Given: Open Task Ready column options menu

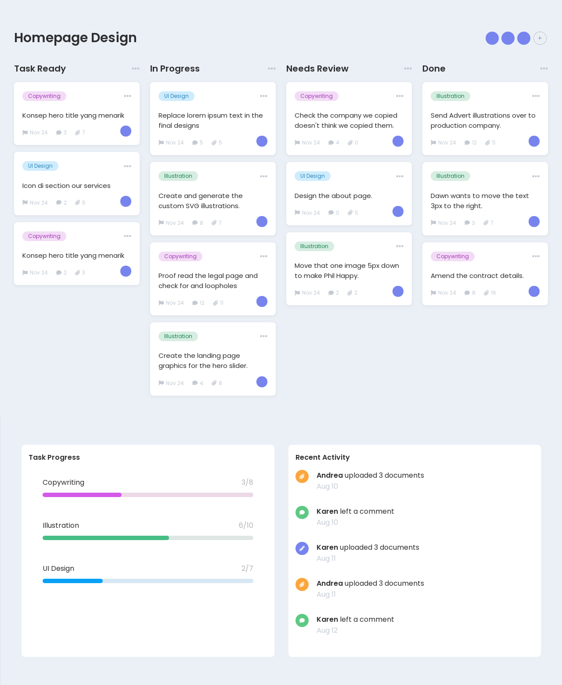Looking at the screenshot, I should click(136, 68).
